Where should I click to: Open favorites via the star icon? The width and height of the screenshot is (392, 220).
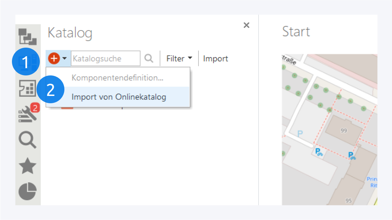pyautogui.click(x=28, y=166)
